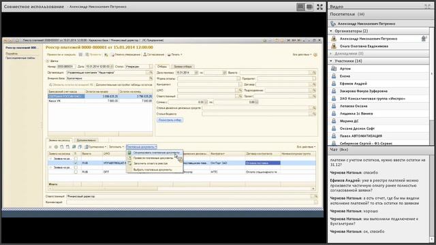Collapse the Шапка section
Image resolution: width=436 pixels, height=245 pixels.
[x=48, y=61]
